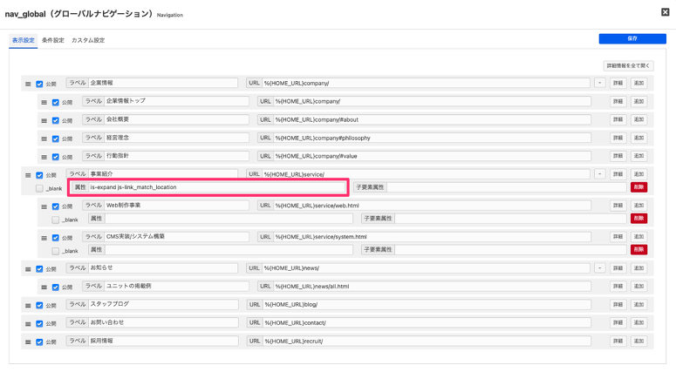Close the nav_global navigation dialog
Screen dimensions: 676x372
[665, 12]
